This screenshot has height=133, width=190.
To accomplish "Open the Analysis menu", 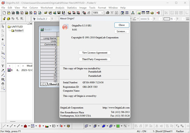I will (60, 7).
